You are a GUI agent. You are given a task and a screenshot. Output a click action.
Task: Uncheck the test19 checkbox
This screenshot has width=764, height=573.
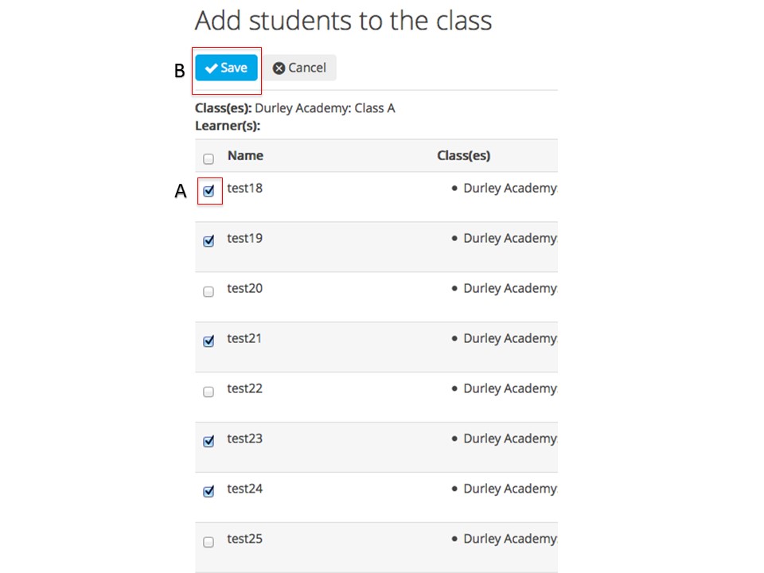(x=209, y=240)
